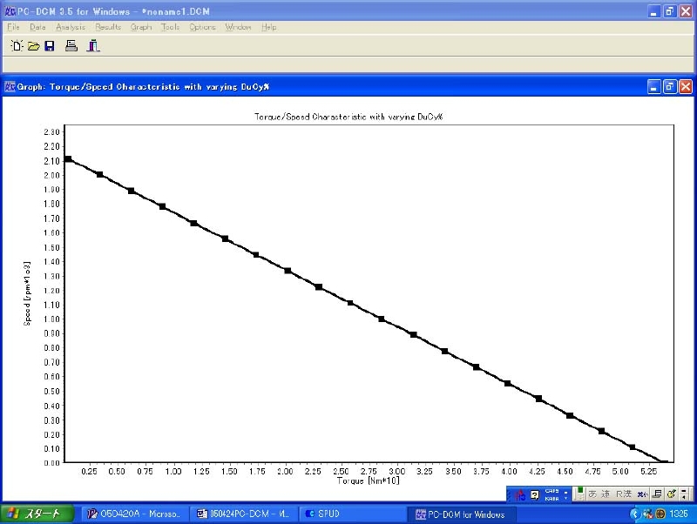
Task: Click the IME dictionary tool icon
Action: click(x=657, y=494)
